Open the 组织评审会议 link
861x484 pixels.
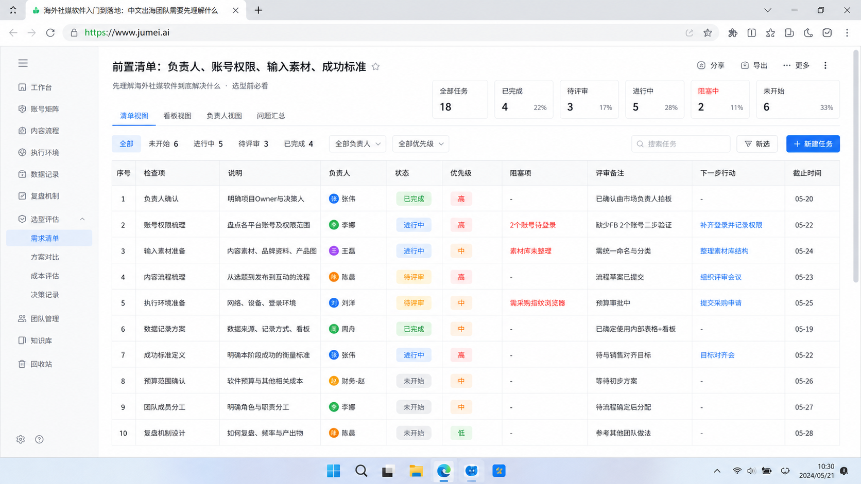(720, 277)
